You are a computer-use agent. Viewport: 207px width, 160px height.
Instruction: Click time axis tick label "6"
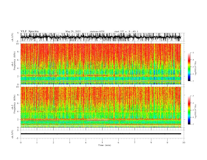119,142
